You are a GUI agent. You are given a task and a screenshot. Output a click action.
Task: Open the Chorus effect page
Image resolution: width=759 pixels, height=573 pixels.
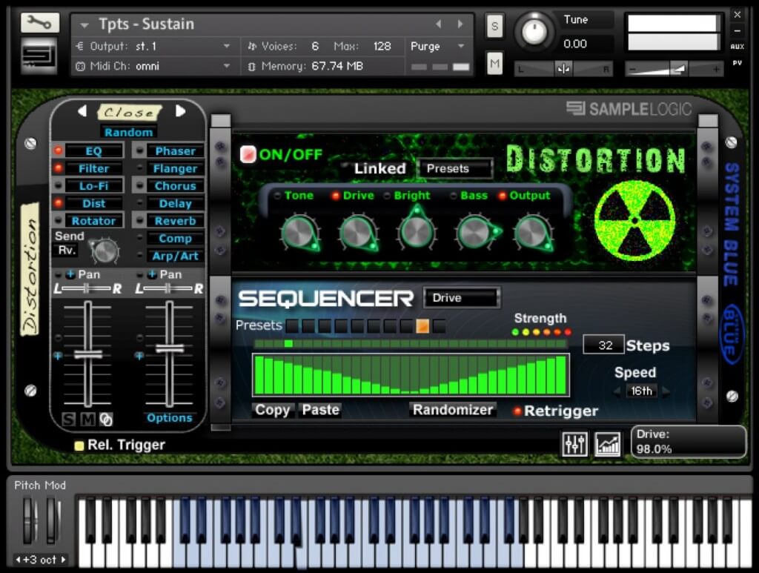tap(175, 186)
